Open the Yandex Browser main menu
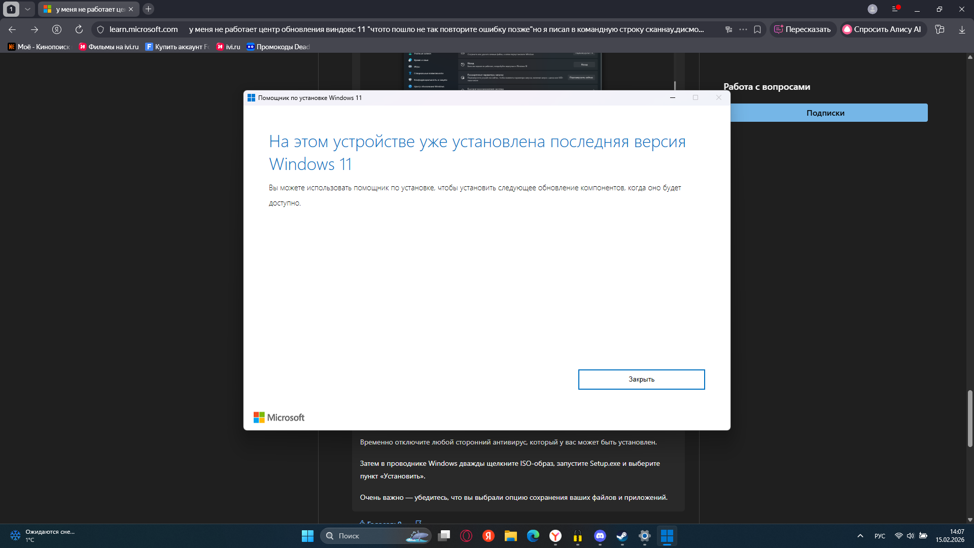 point(895,9)
